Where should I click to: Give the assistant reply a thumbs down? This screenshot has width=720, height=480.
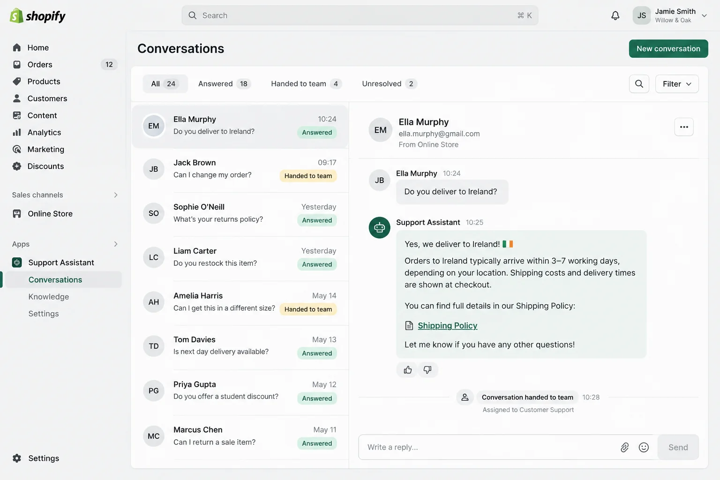[x=427, y=370]
